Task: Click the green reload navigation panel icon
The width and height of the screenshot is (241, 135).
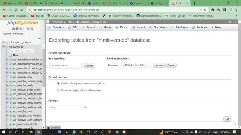Action: [32, 28]
